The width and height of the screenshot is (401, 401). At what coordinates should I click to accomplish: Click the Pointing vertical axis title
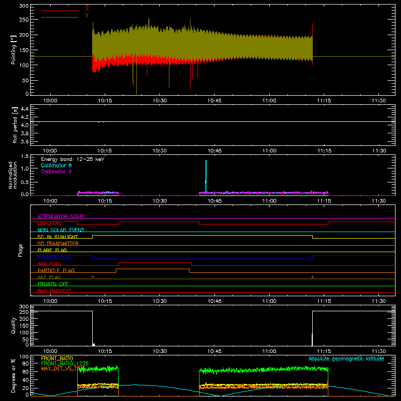pos(14,50)
